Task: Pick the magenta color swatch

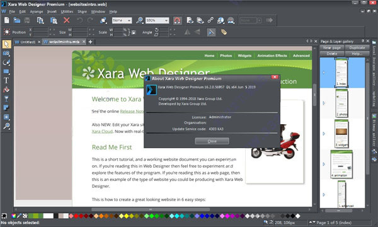Action: (x=227, y=216)
